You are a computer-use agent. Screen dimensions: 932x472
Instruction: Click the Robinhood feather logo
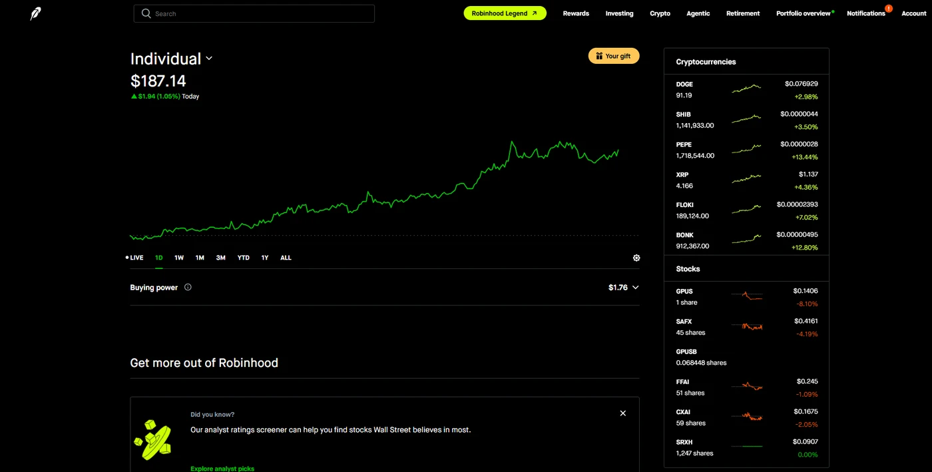(x=35, y=13)
